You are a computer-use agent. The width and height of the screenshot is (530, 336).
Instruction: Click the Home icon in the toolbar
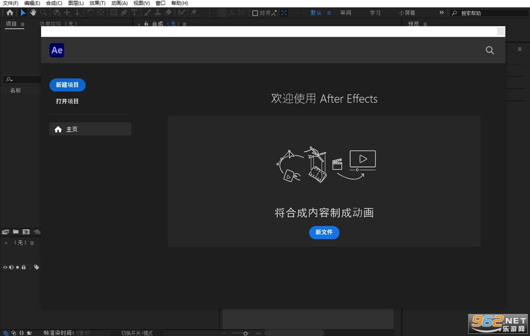coord(10,13)
